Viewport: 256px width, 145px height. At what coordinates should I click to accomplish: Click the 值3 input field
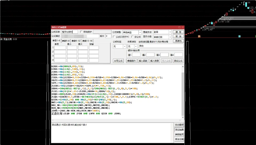pos(164,55)
